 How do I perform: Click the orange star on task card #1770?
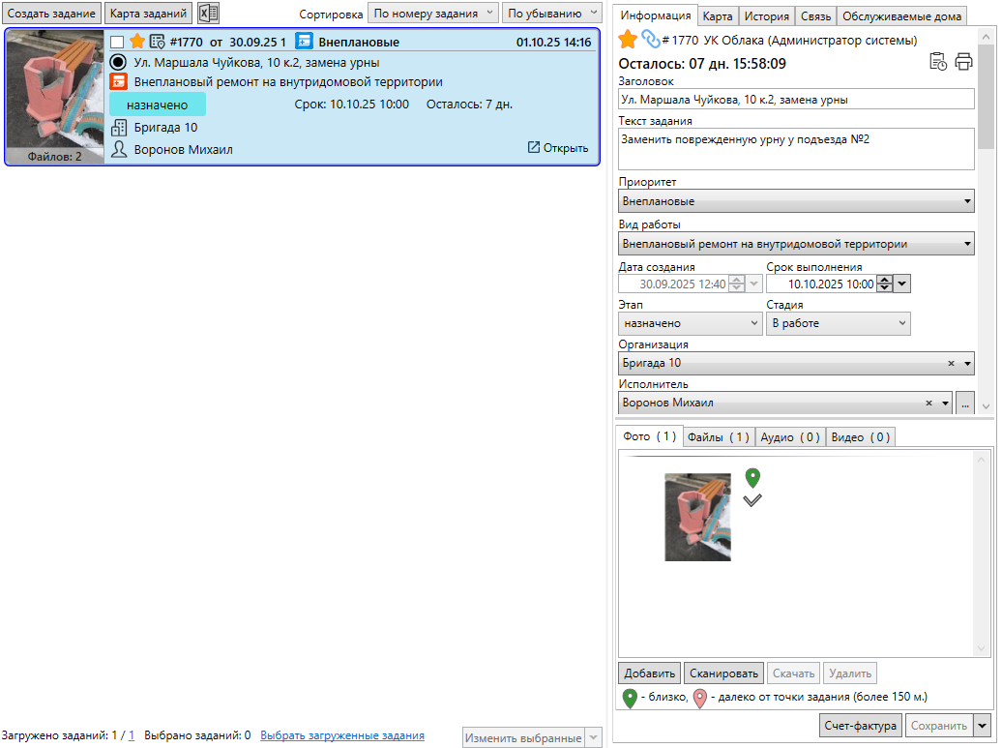(x=137, y=42)
